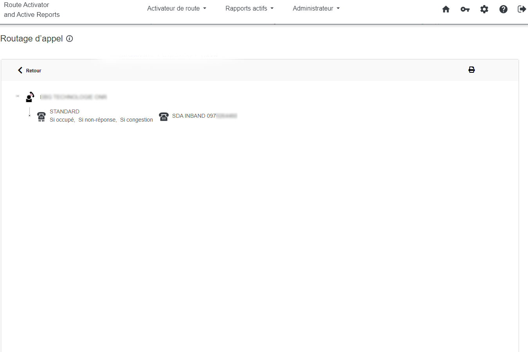The height and width of the screenshot is (352, 528).
Task: Select the SDA INBAND destination label
Action: pos(194,116)
